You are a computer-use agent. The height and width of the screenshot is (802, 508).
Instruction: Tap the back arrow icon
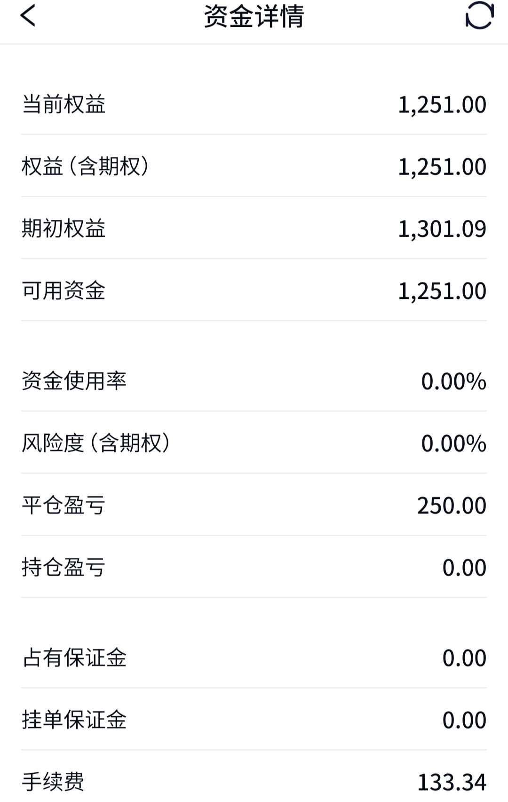pyautogui.click(x=28, y=16)
